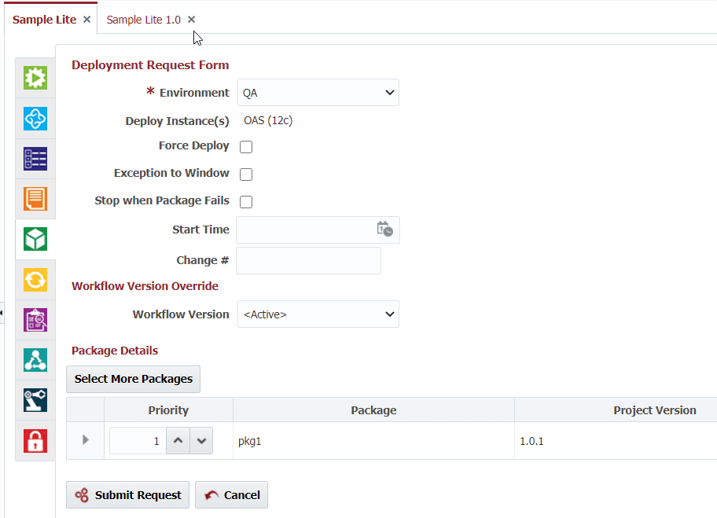Tick Stop when Package Fails checkbox

click(246, 202)
